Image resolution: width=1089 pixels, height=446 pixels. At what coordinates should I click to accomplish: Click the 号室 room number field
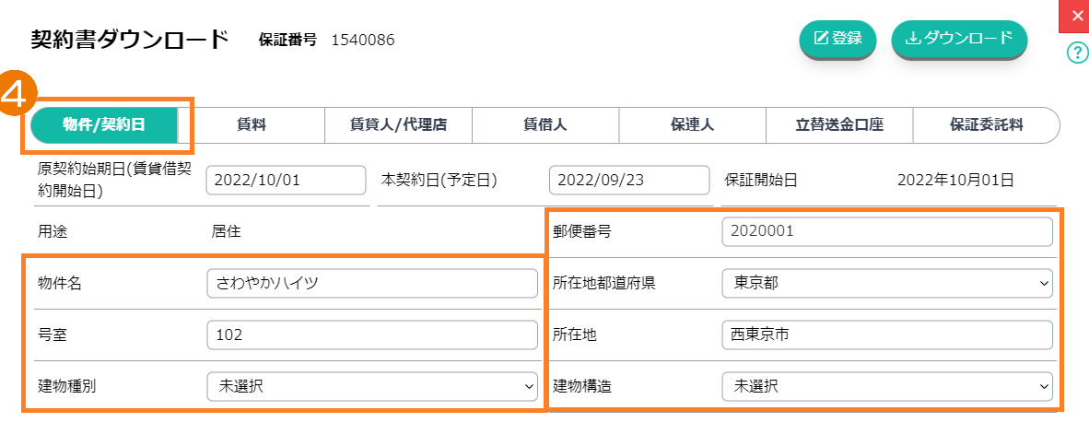(372, 335)
